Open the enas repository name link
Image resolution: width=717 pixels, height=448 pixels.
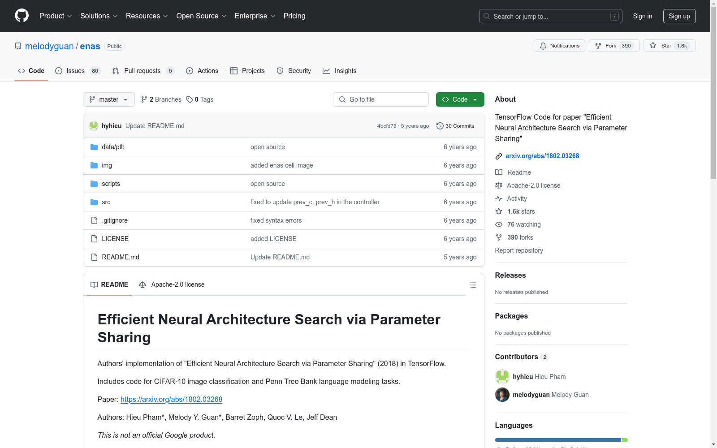(90, 46)
